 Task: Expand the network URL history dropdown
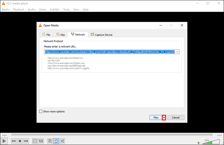177,52
